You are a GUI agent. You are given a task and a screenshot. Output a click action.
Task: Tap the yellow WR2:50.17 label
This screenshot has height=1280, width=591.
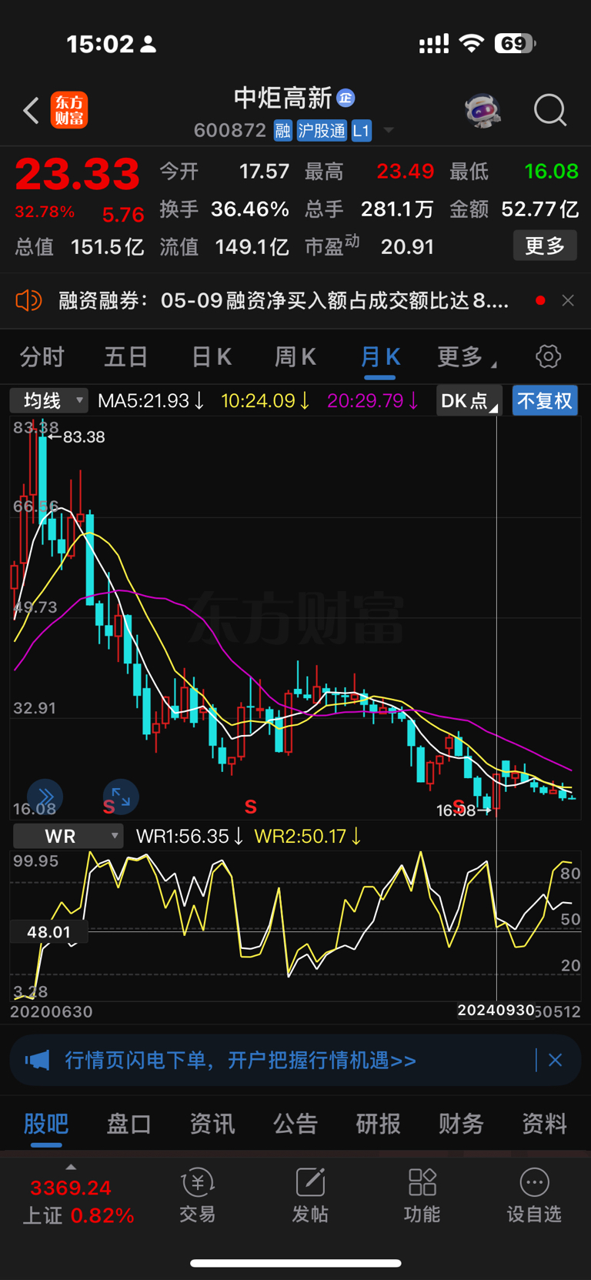307,836
